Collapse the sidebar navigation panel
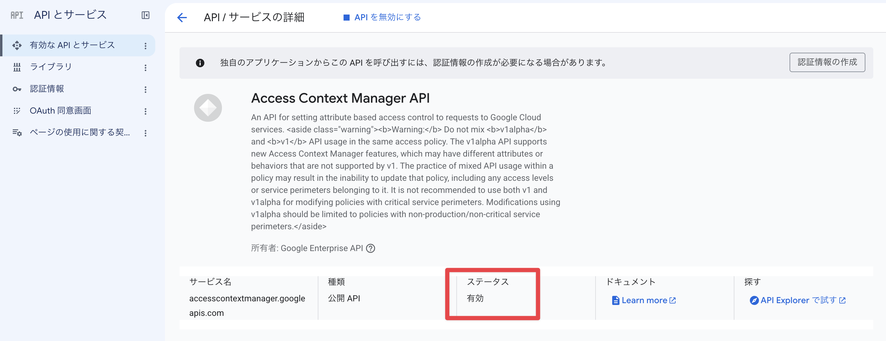This screenshot has width=886, height=341. pyautogui.click(x=146, y=15)
